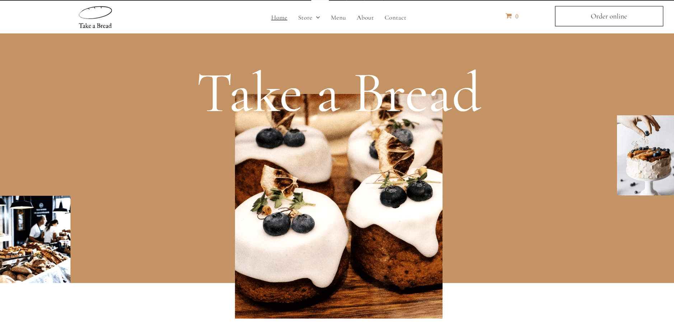Open the Menu navigation link
This screenshot has height=325, width=674.
coord(338,18)
